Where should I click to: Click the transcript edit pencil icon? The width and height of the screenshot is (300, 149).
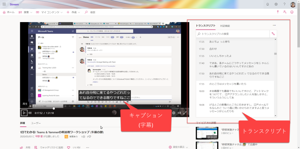(273, 34)
